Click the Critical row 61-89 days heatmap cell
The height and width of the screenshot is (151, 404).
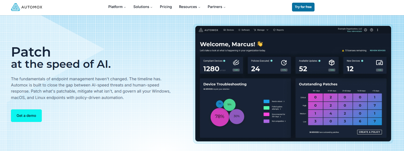click(330, 97)
